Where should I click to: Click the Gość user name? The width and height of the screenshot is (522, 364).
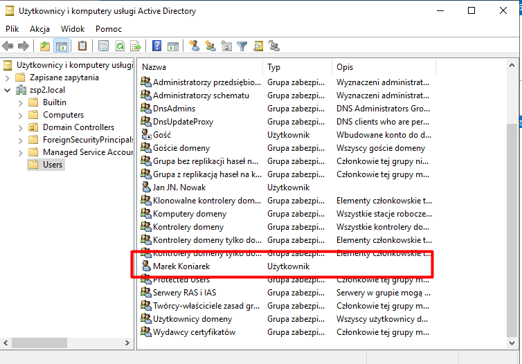pos(162,135)
